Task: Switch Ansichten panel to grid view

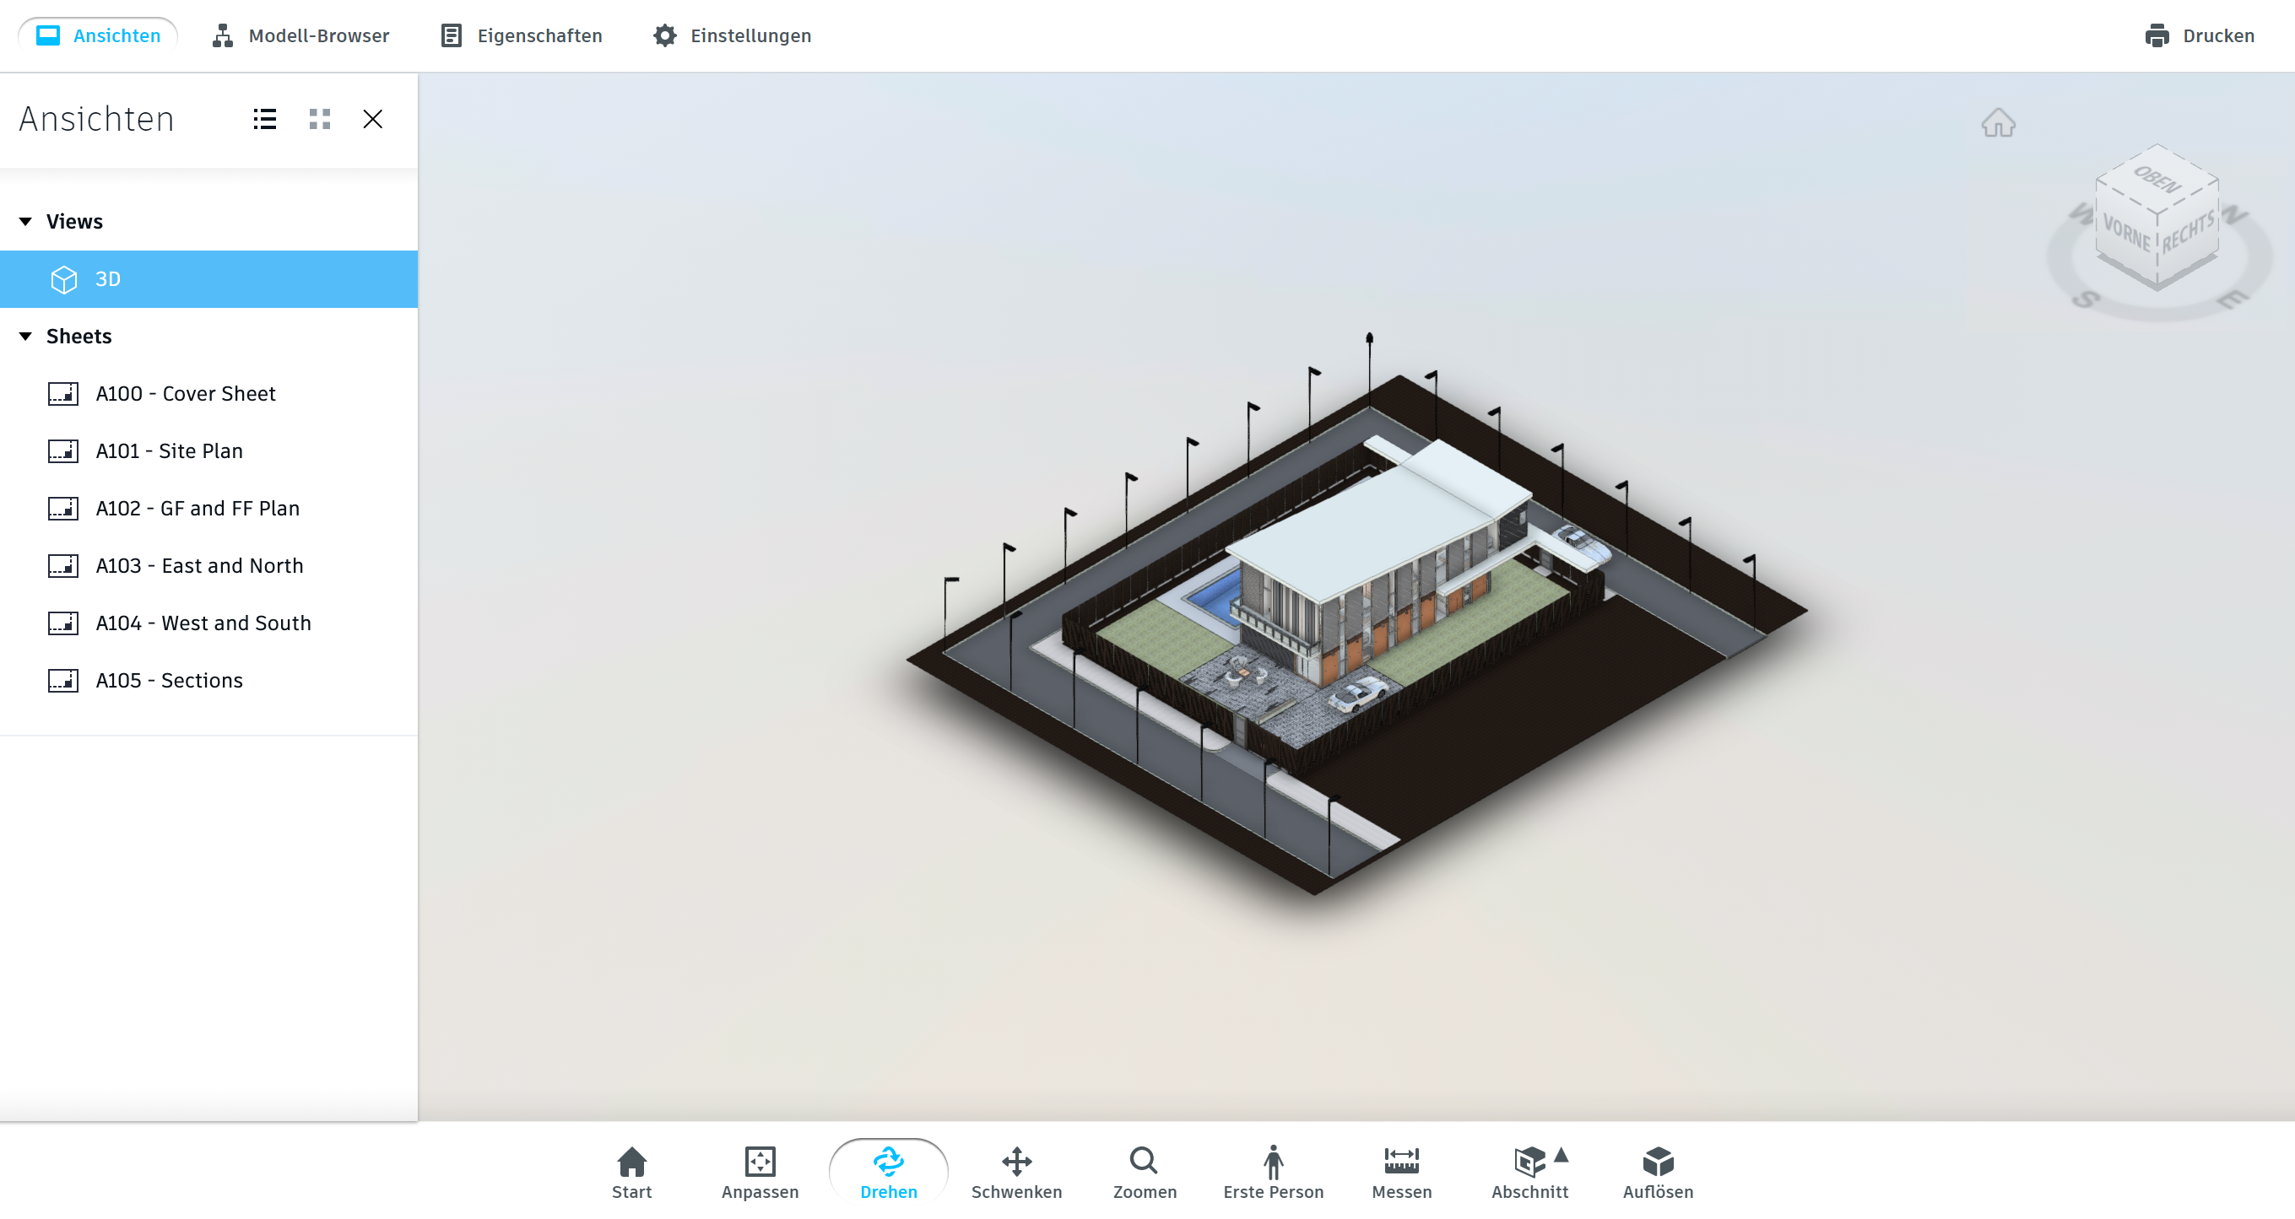Action: [320, 119]
